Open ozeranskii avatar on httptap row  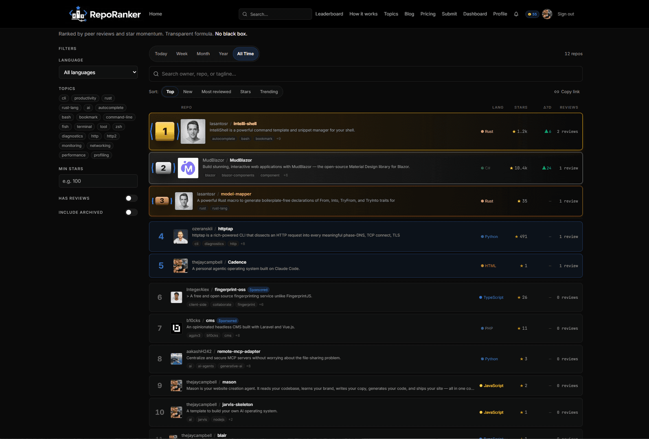click(180, 236)
